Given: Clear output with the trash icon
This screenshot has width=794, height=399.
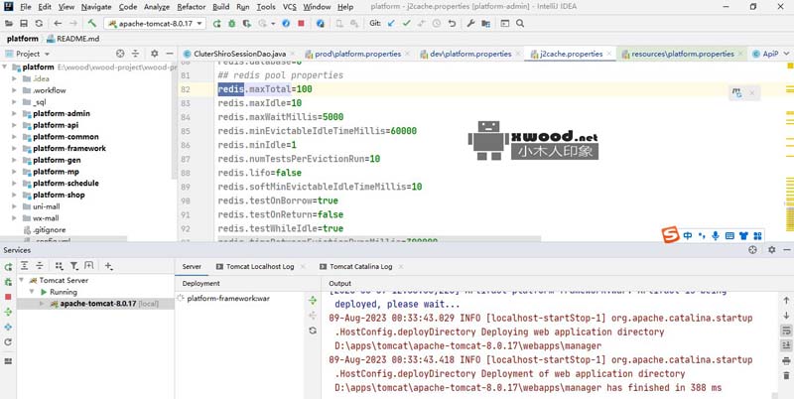Looking at the screenshot, I should 786,375.
